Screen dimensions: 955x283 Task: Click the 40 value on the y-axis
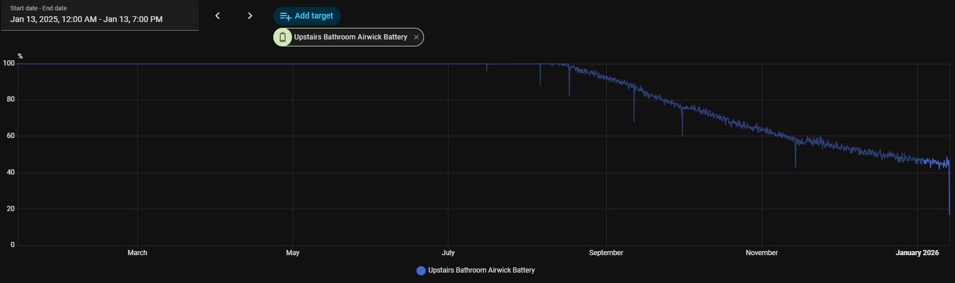click(x=11, y=172)
